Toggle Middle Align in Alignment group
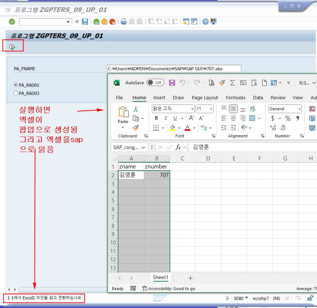This screenshot has width=317, height=308. click(233, 109)
